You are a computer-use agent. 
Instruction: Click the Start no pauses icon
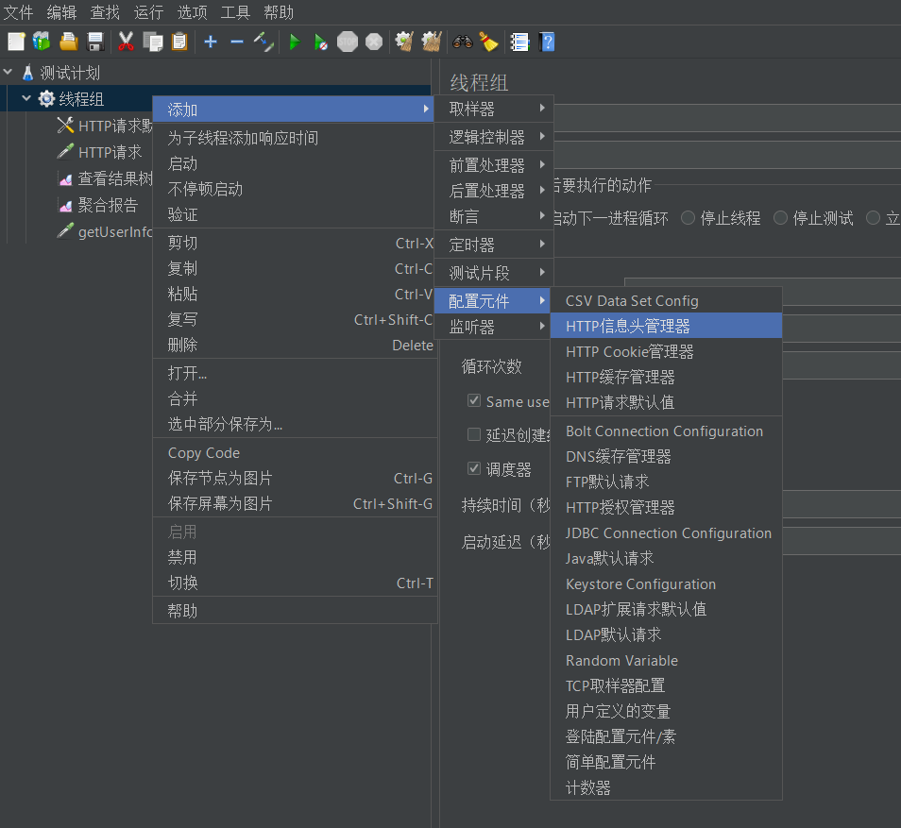click(320, 42)
